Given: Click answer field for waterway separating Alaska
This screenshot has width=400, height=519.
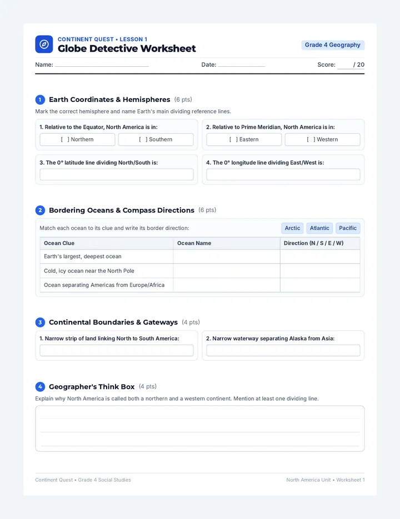Looking at the screenshot, I should (x=283, y=350).
